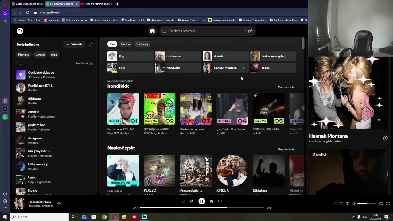Mute the Spotify volume
The height and width of the screenshot is (221, 393).
tap(354, 204)
